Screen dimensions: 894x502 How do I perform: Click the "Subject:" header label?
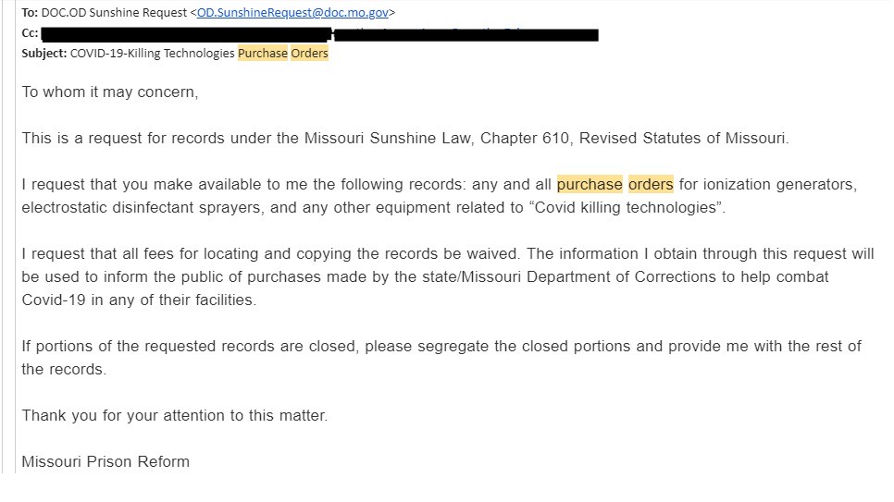click(43, 53)
